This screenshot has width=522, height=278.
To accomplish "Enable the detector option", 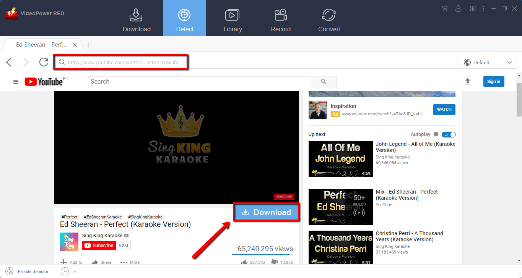I will [x=33, y=272].
